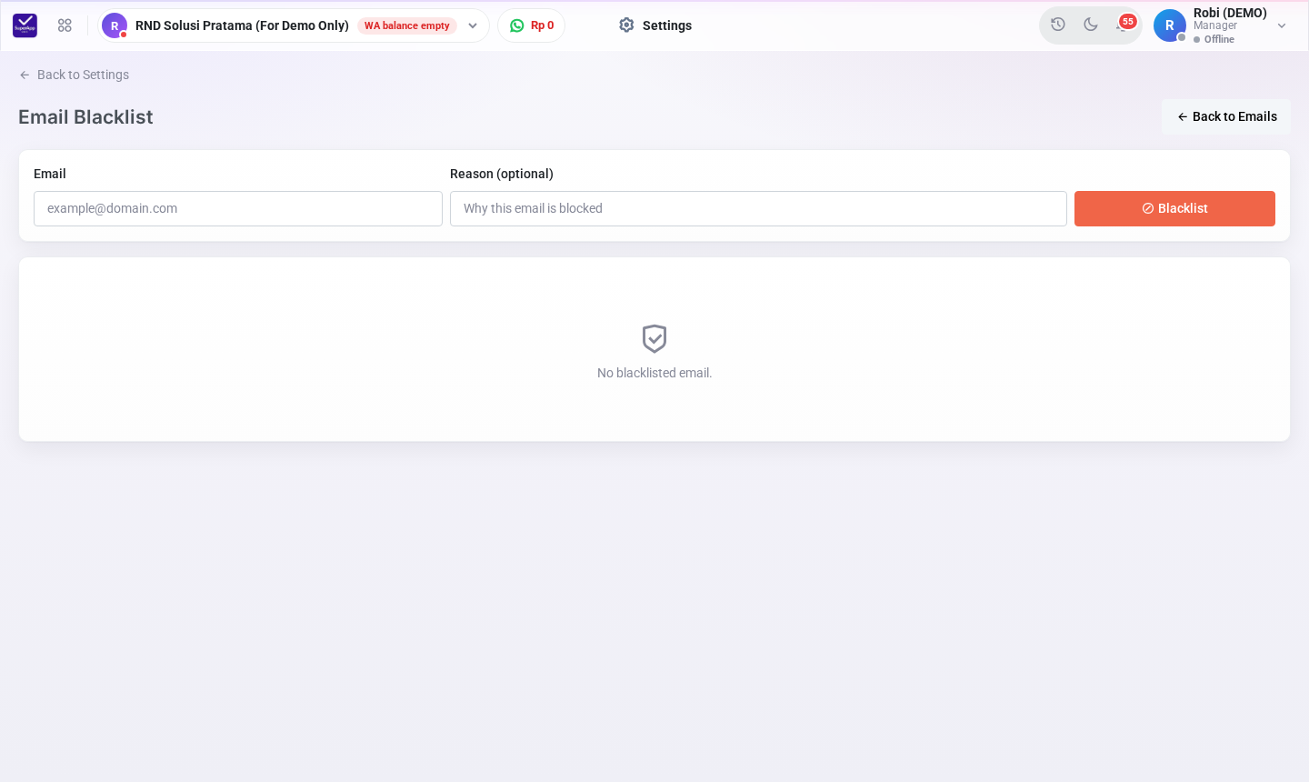Open notifications bell with 55 badge
The width and height of the screenshot is (1309, 782).
point(1124,24)
